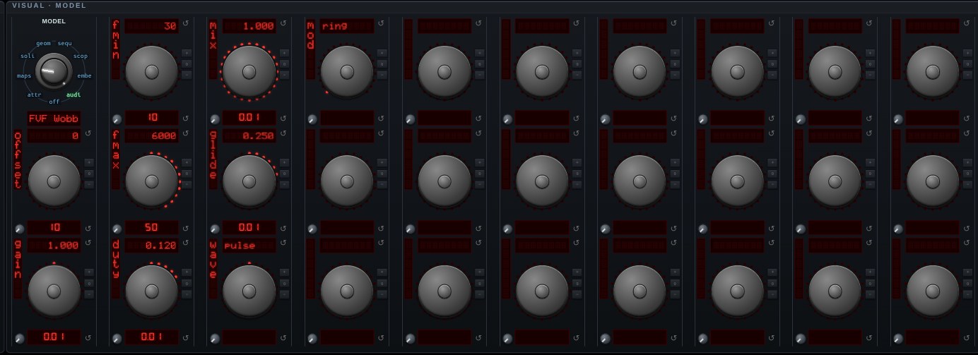
Task: Click the plus button beside the mix knob
Action: coord(284,53)
